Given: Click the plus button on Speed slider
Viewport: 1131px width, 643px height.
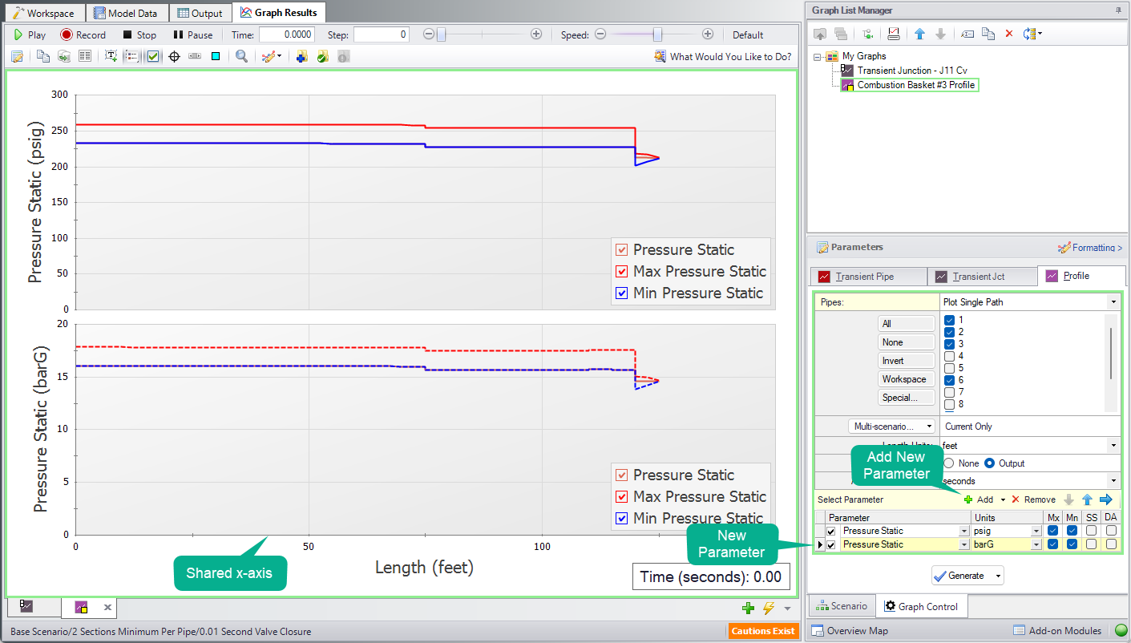Looking at the screenshot, I should 707,34.
